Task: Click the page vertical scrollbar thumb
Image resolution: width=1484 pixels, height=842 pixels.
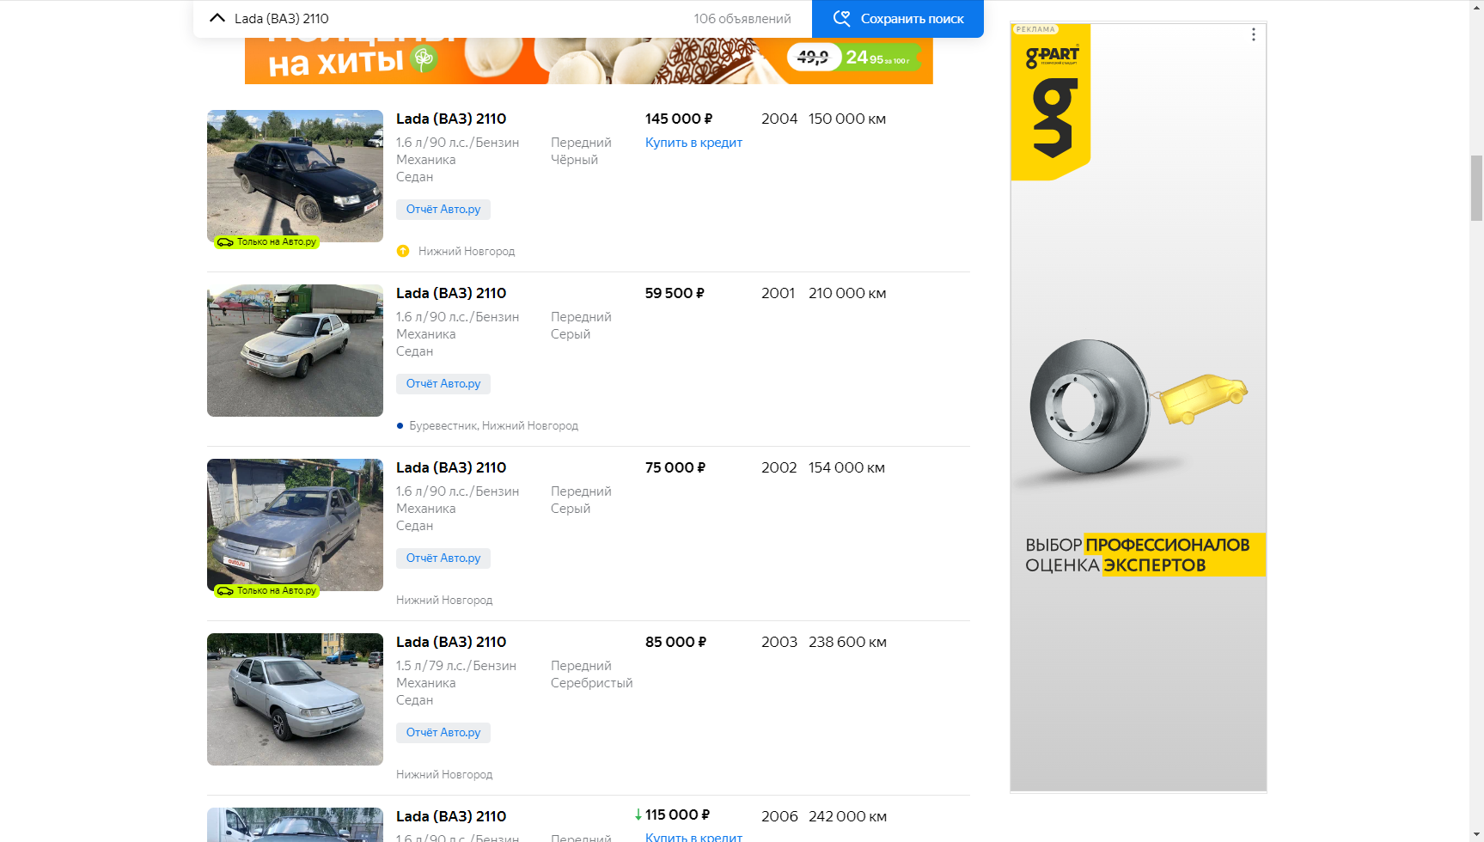Action: (1476, 188)
